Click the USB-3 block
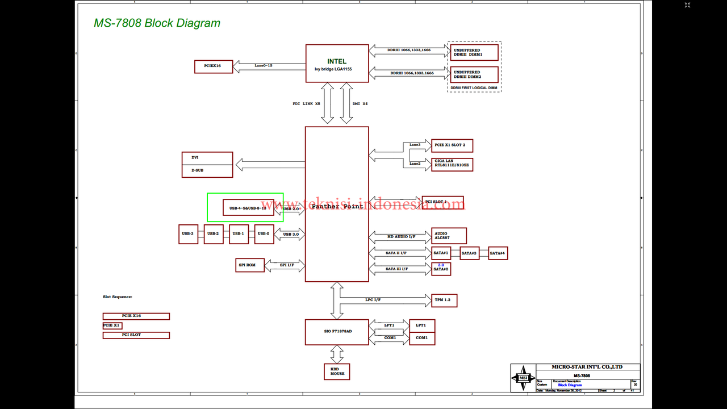 coord(188,234)
